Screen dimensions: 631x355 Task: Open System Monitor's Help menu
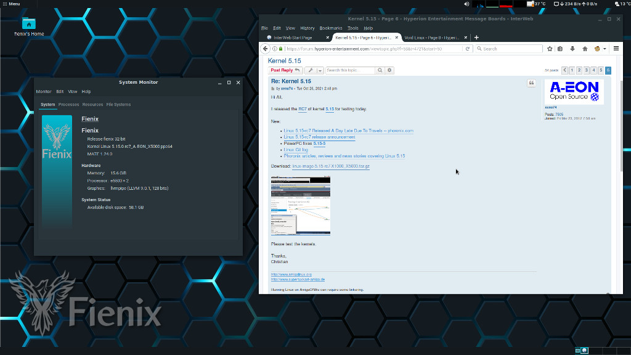point(86,91)
